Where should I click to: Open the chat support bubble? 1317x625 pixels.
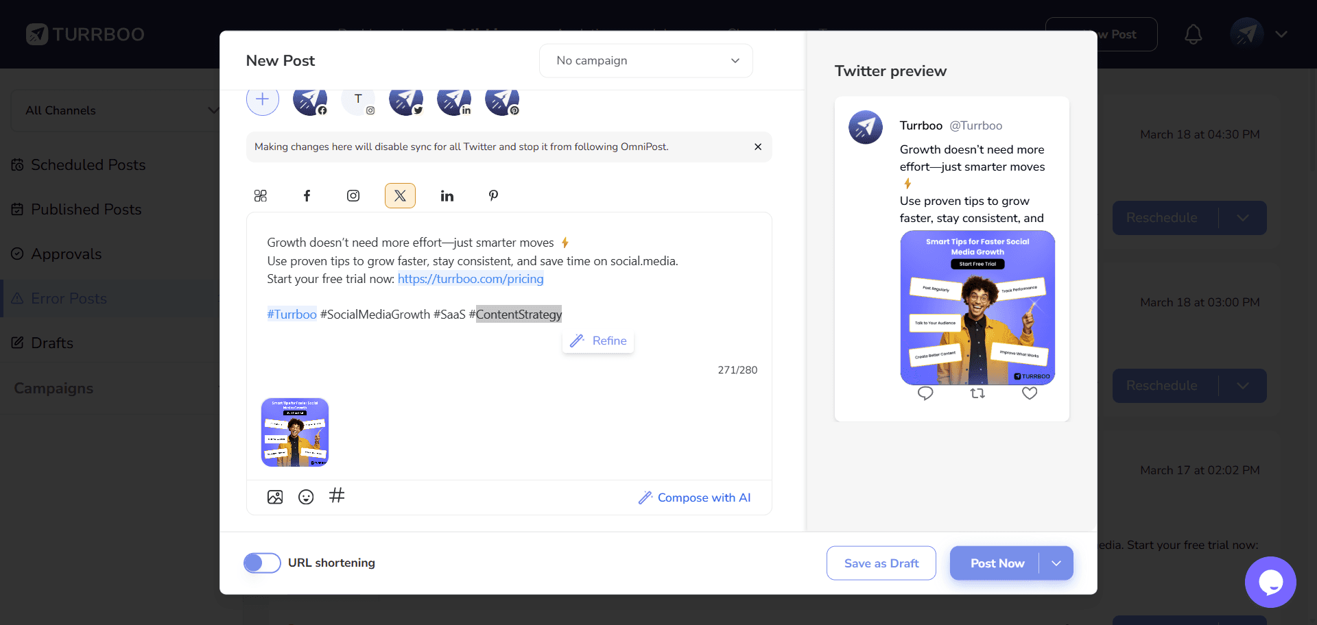pos(1271,582)
